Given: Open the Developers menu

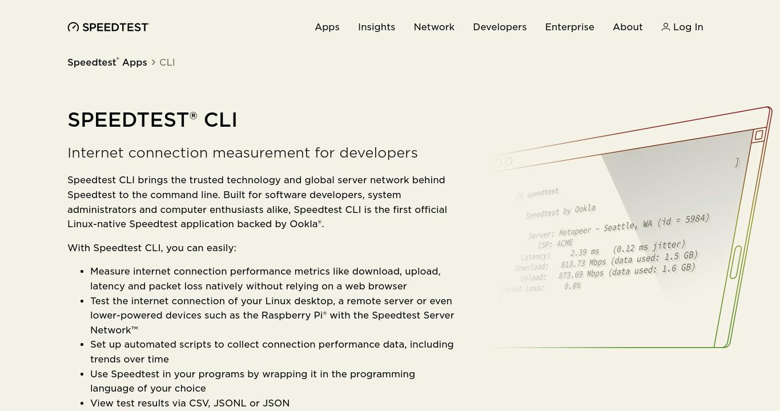Looking at the screenshot, I should coord(500,27).
